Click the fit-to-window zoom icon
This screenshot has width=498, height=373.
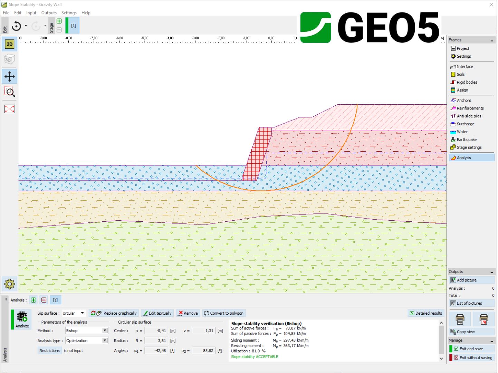click(9, 109)
